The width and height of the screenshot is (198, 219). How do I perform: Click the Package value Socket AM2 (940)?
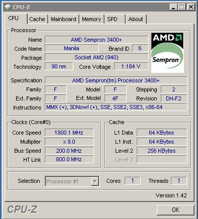(96, 57)
